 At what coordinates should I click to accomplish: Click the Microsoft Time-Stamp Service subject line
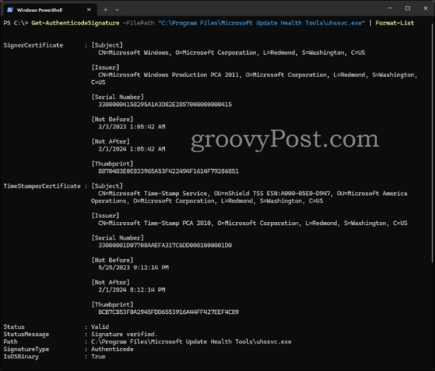[x=249, y=197]
